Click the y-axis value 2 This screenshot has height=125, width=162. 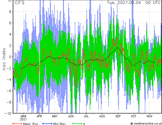[10, 45]
